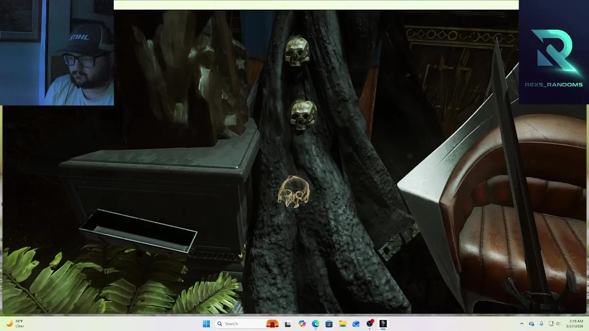Open the clock showing 2:29 AM

coord(576,324)
